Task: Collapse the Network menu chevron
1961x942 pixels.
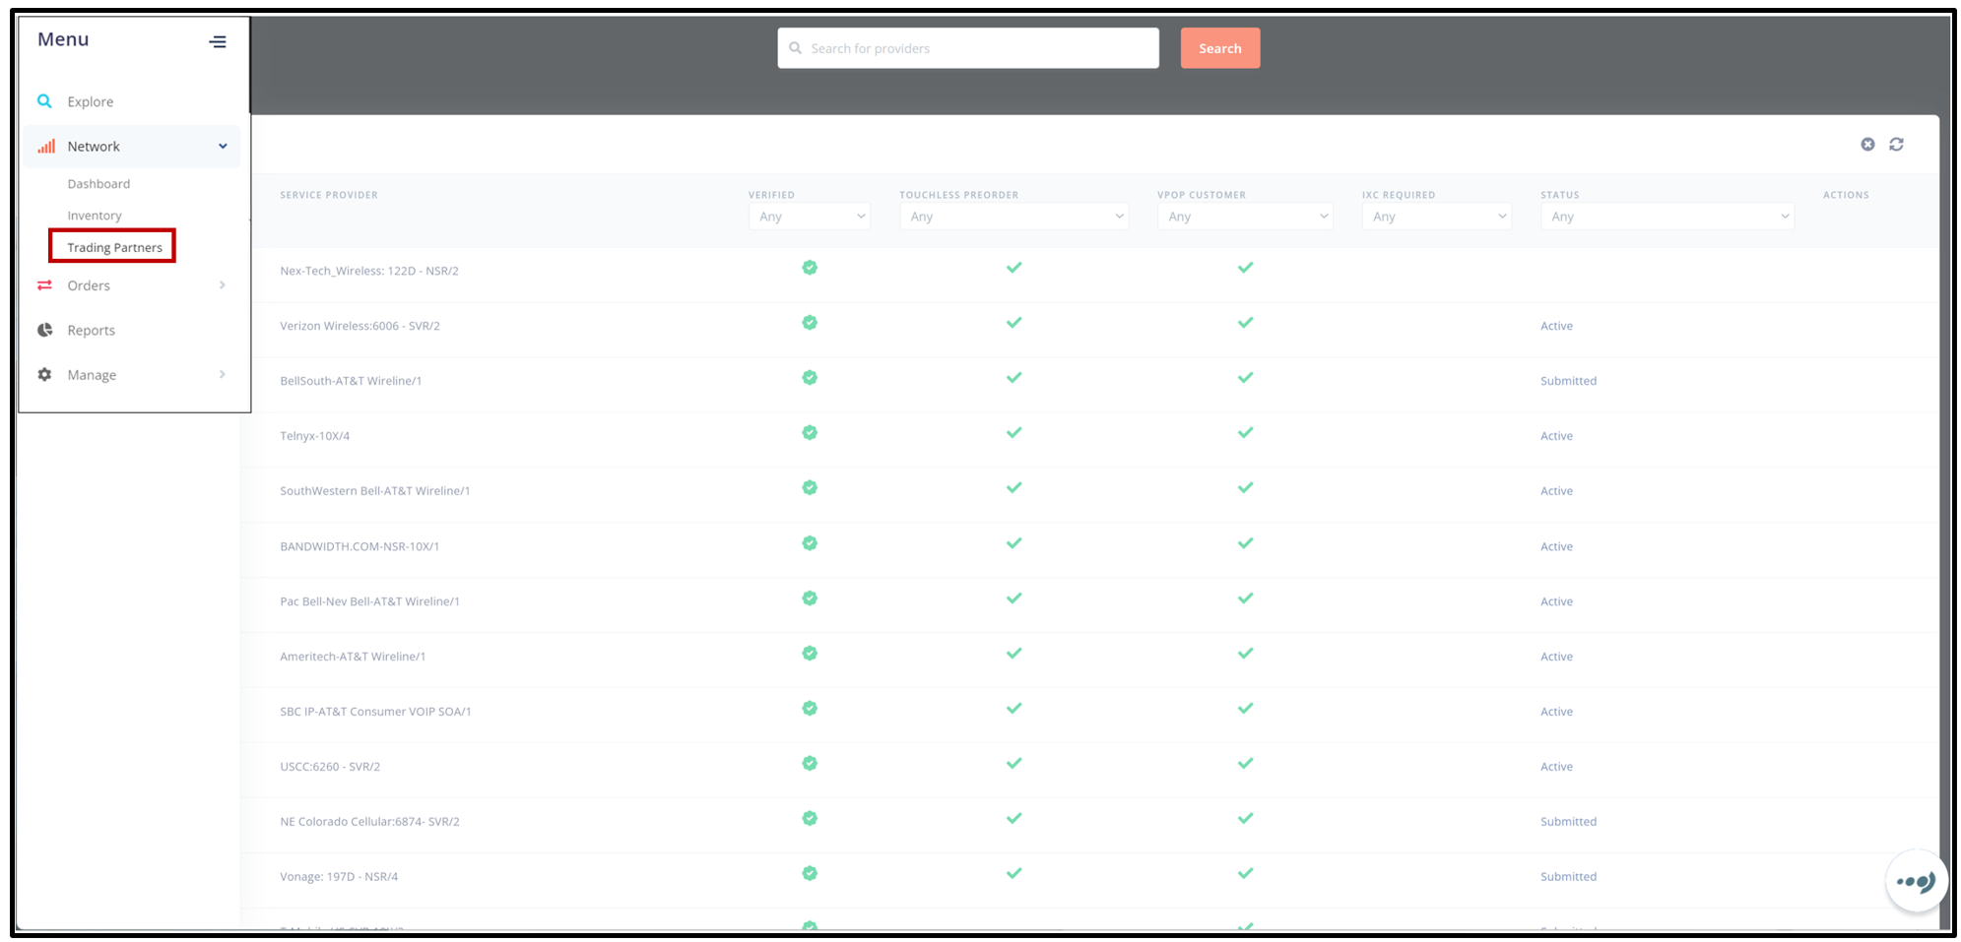Action: (x=223, y=147)
